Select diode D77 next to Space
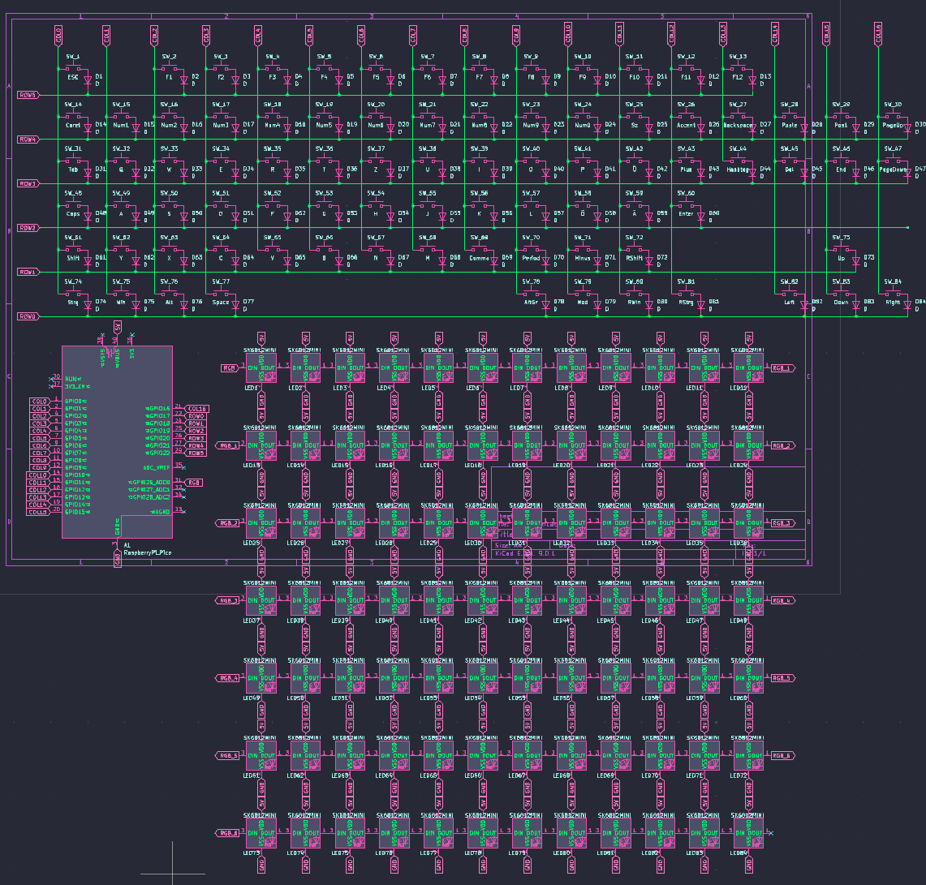This screenshot has height=885, width=926. 235,305
